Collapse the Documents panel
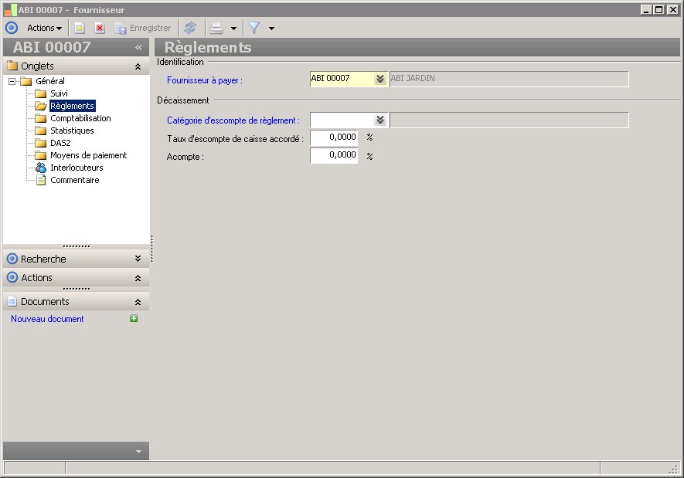 [138, 302]
